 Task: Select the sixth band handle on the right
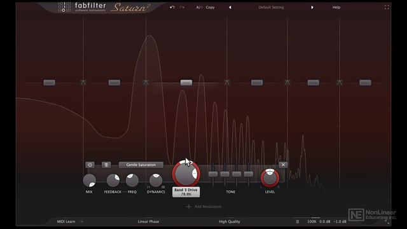[x=365, y=83]
